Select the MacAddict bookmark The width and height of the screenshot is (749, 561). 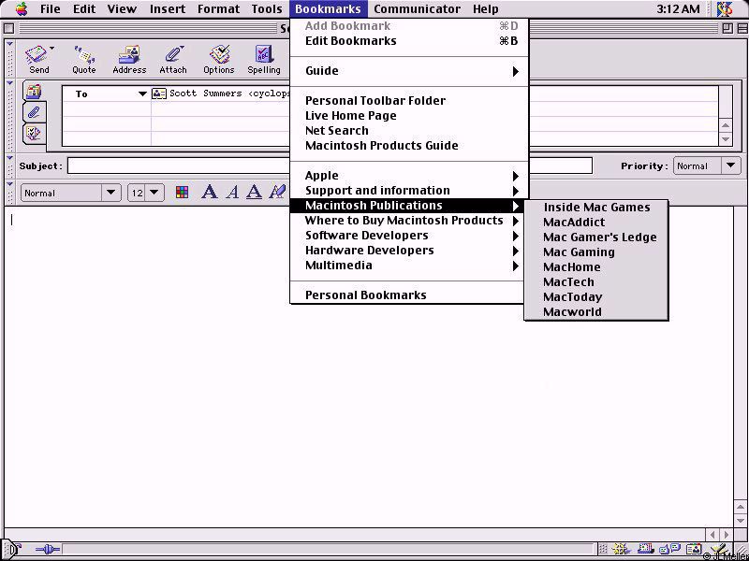[596, 223]
